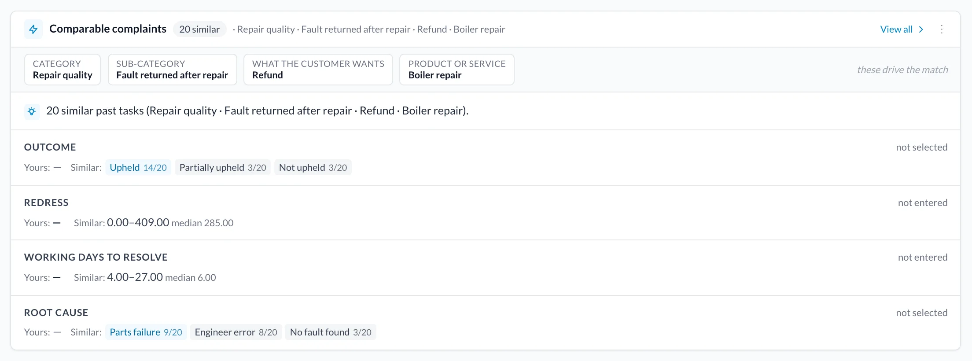Pick the Parts failure 9/20 root cause
972x361 pixels.
(146, 332)
